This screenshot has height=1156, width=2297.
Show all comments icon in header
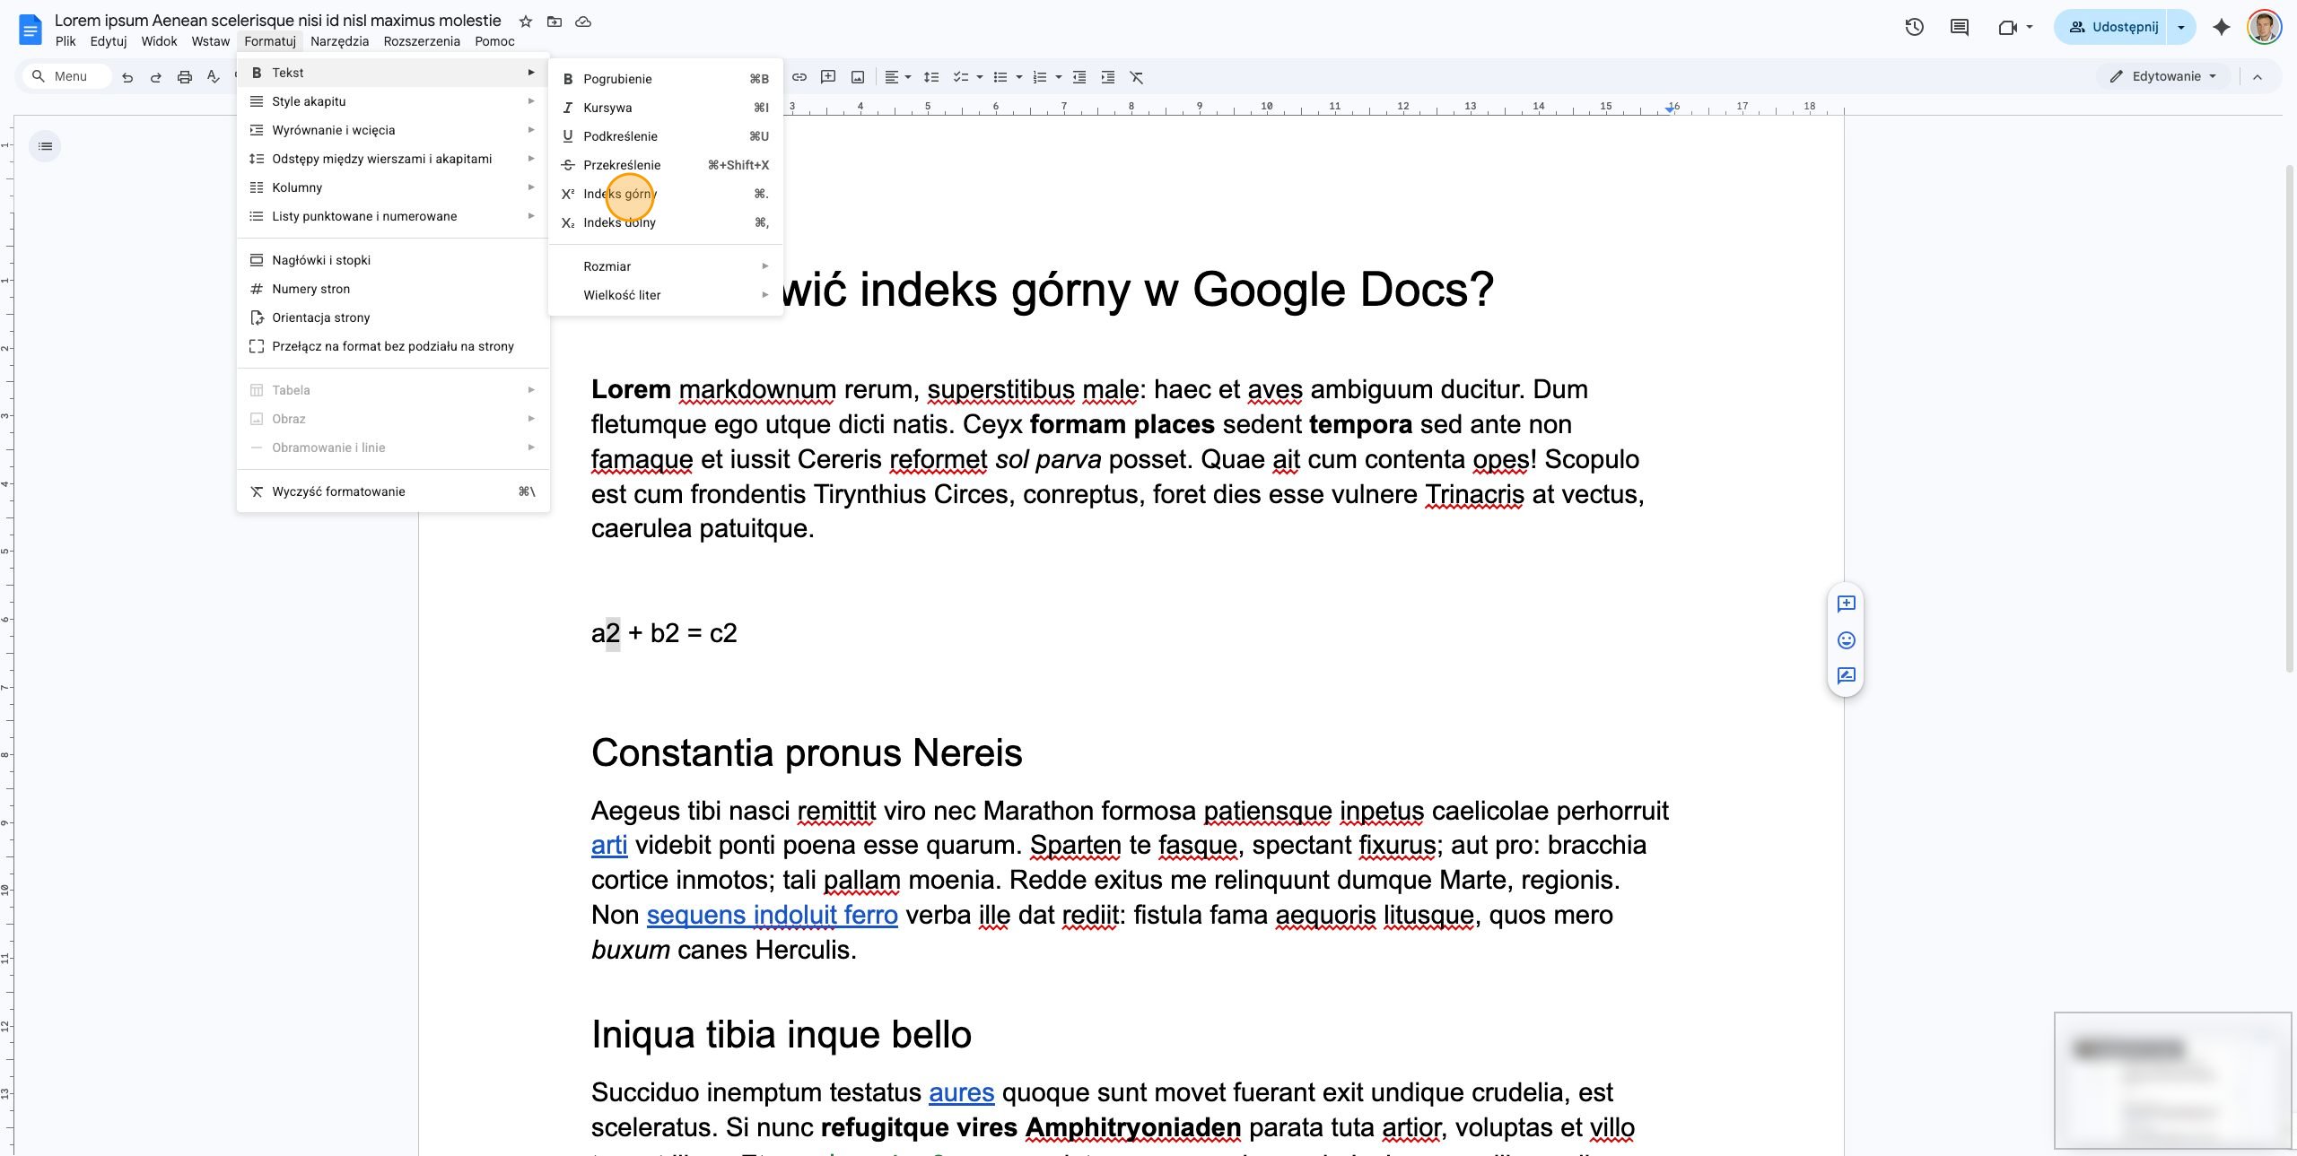click(1960, 27)
